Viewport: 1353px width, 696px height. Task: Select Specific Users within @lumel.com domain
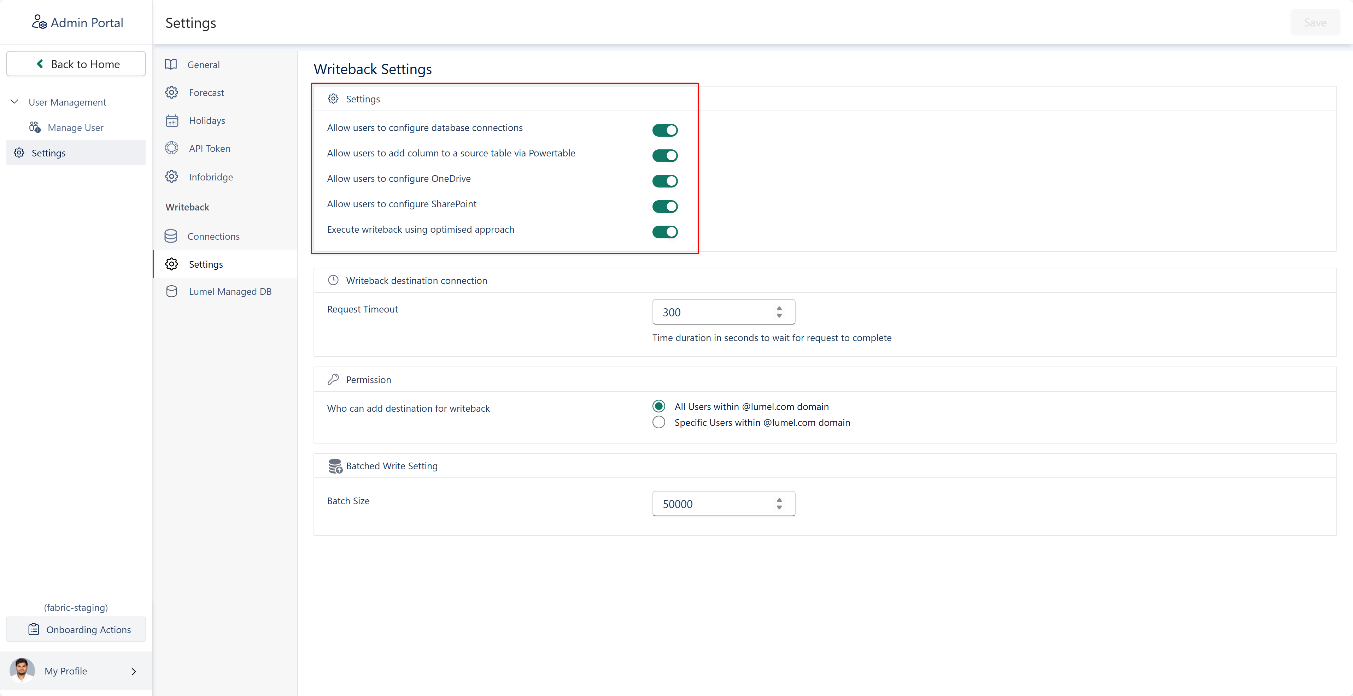tap(658, 423)
